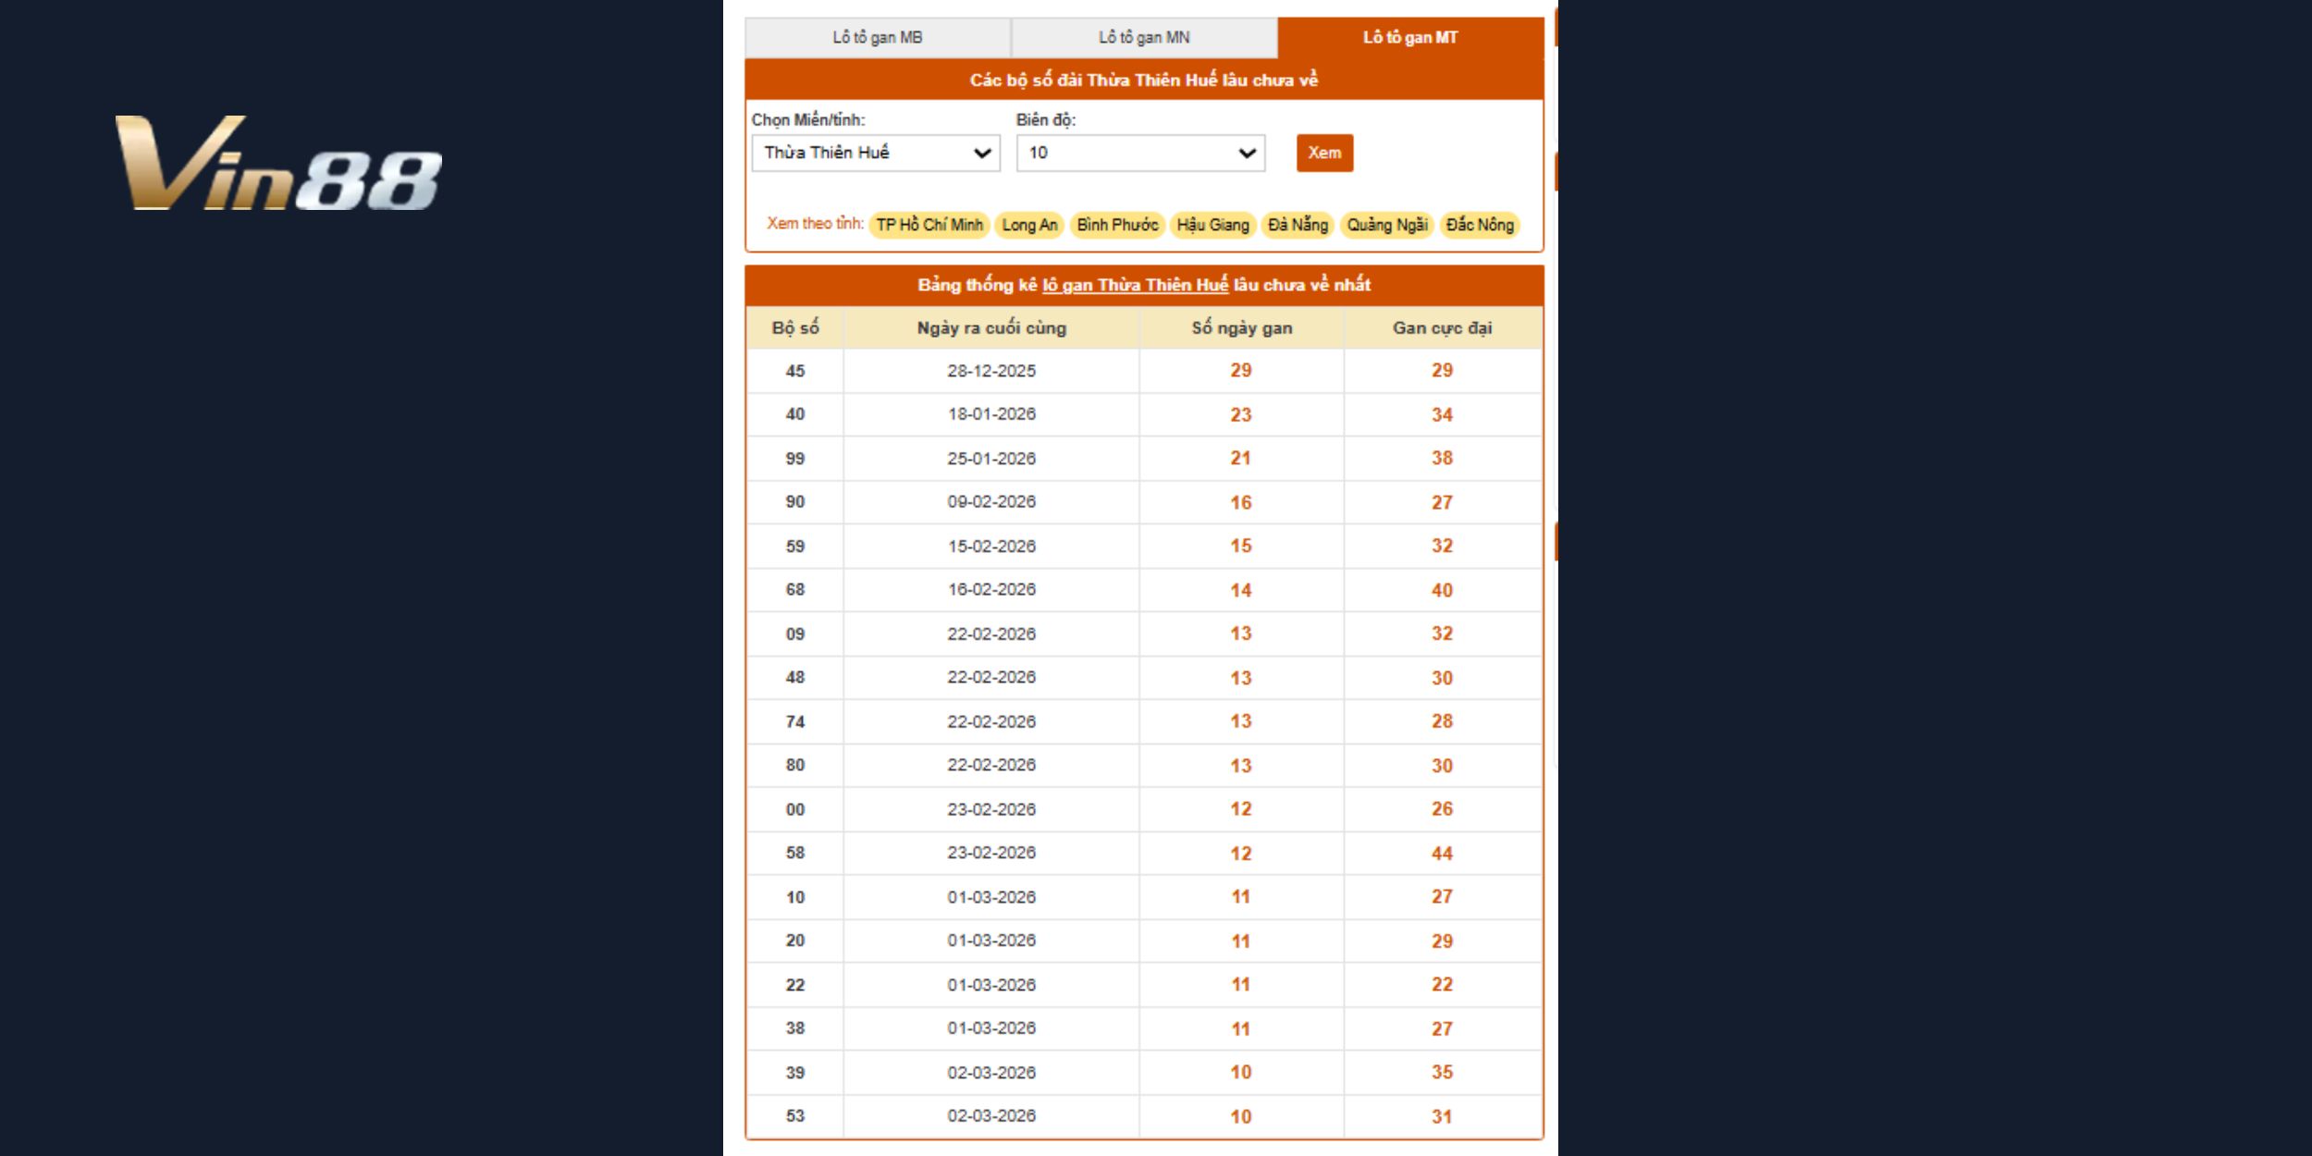Click the date 09-02-2026
This screenshot has height=1156, width=2312.
click(991, 502)
